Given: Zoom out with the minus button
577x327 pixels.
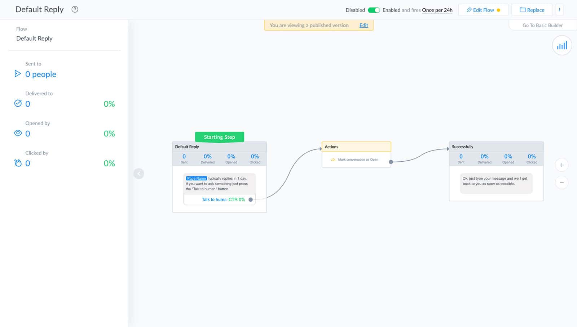Looking at the screenshot, I should coord(561,182).
